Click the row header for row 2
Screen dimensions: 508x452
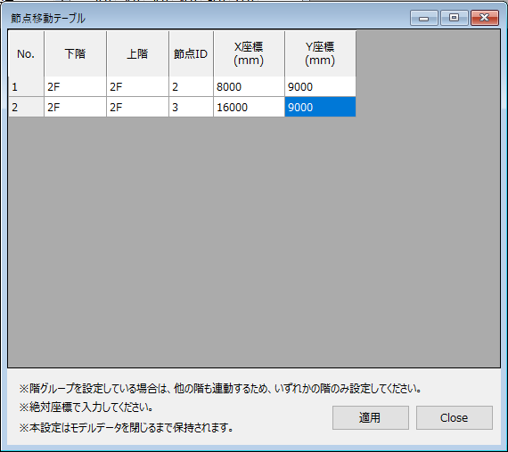(26, 107)
